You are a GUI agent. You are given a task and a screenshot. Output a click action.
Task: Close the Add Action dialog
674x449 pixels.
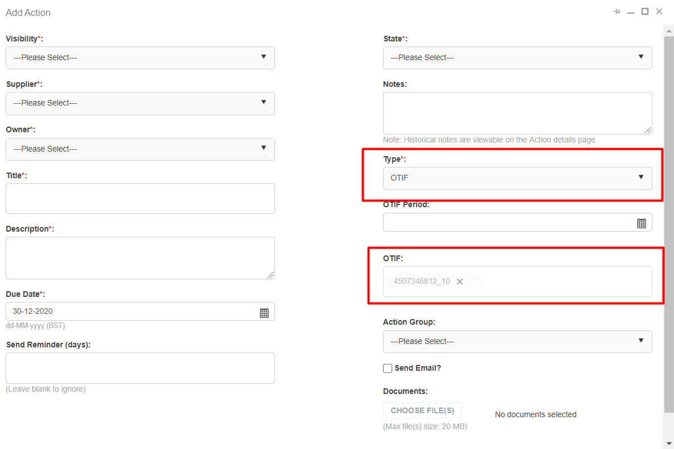pyautogui.click(x=659, y=11)
